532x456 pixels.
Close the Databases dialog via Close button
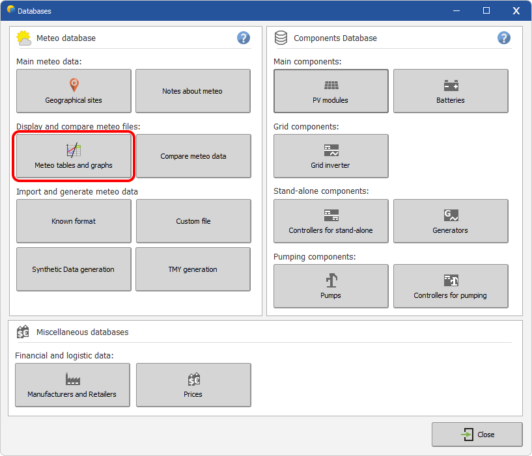coord(477,435)
